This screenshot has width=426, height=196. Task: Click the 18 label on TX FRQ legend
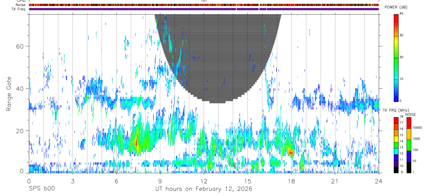pyautogui.click(x=401, y=117)
